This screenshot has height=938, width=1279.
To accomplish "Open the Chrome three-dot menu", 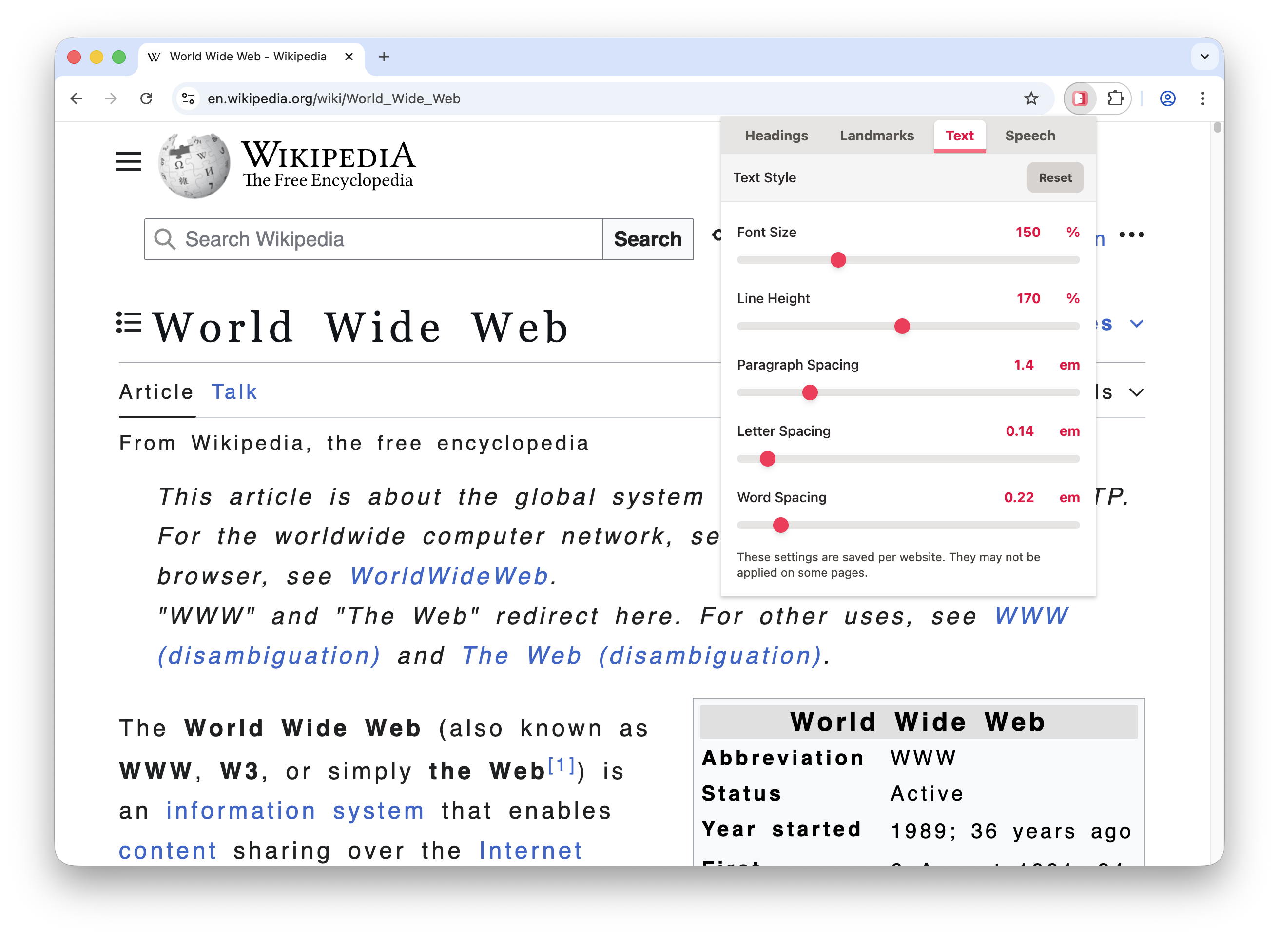I will [1202, 98].
